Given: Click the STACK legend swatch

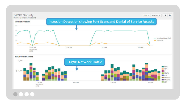Looking at the screenshot, I should [x=163, y=73].
